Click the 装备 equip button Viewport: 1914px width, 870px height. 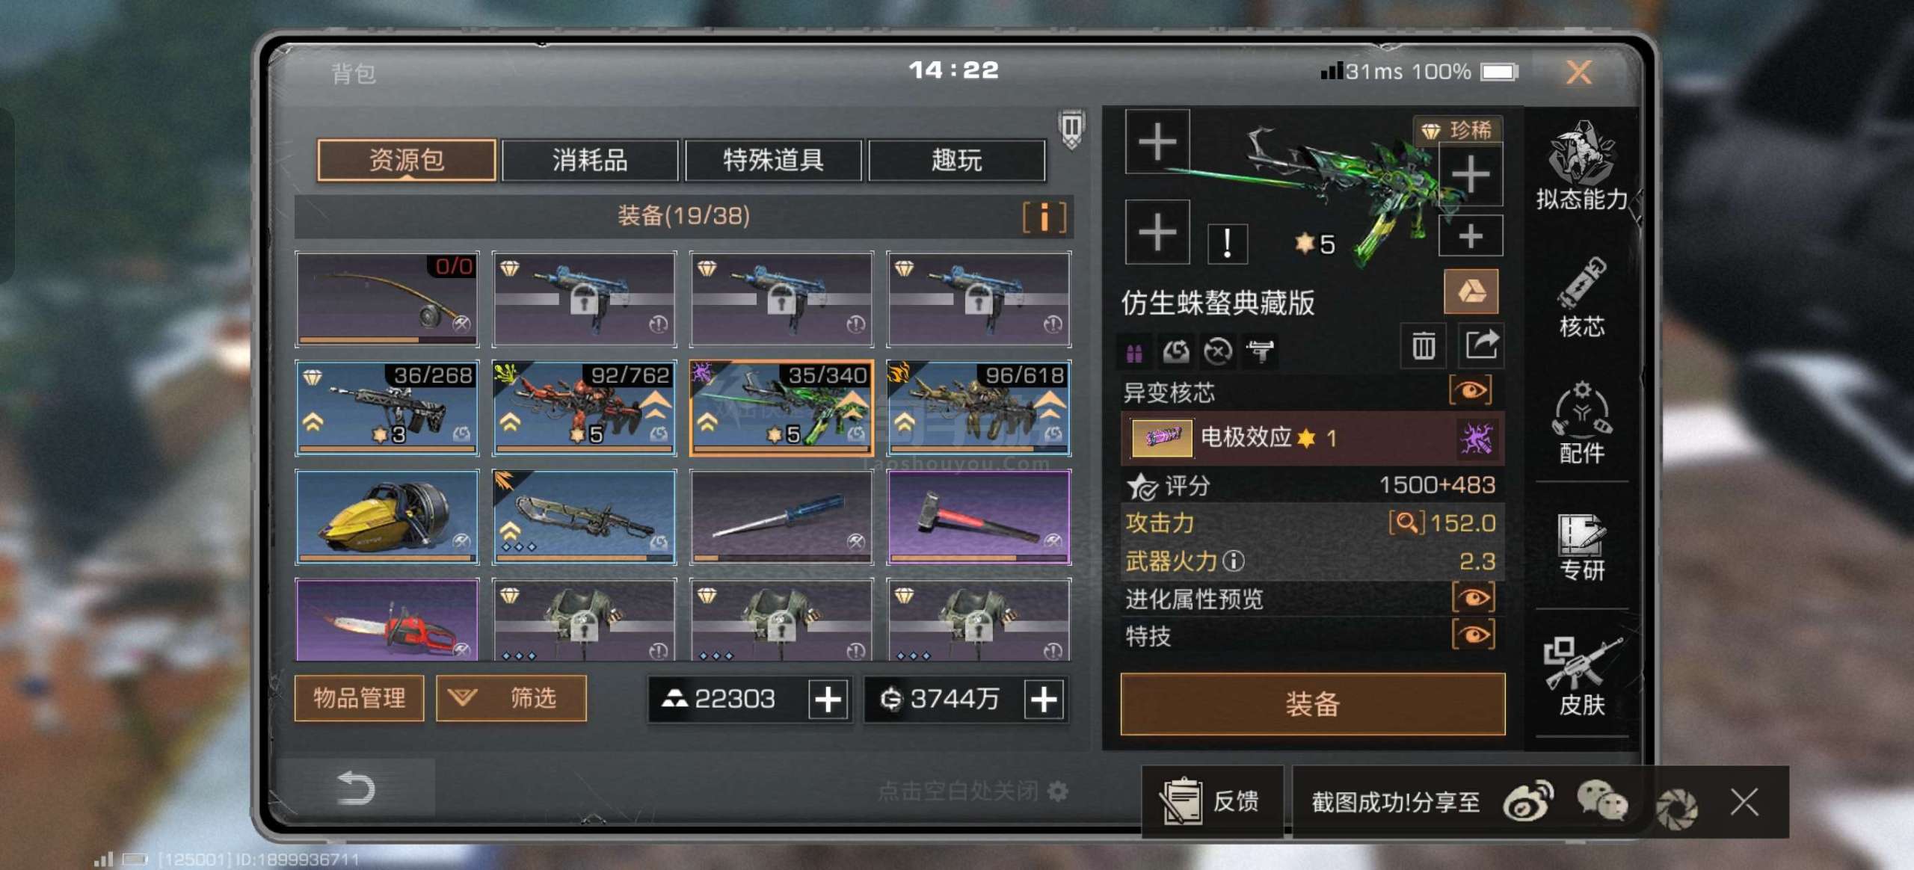pyautogui.click(x=1312, y=703)
